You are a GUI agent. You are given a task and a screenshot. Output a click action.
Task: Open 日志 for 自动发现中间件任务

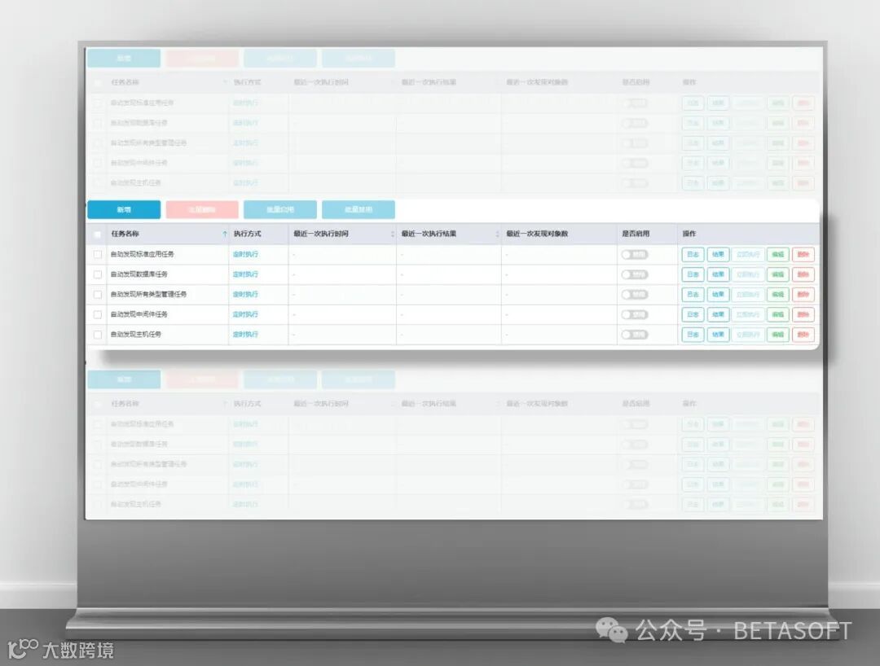coord(693,314)
